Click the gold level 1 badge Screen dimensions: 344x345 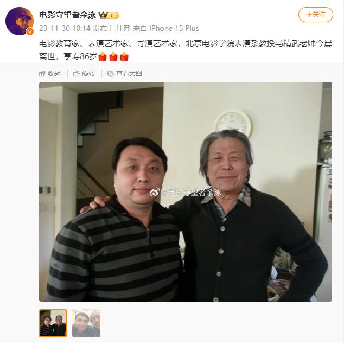[x=113, y=15]
